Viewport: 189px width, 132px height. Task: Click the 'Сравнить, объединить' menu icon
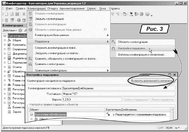click(30, 59)
